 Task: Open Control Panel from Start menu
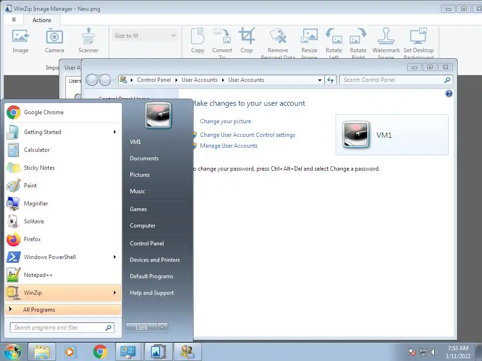tap(147, 243)
